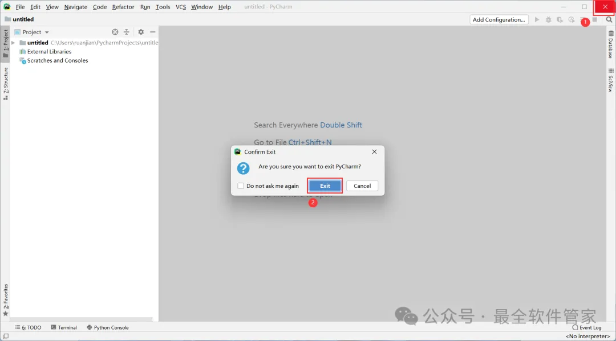Click the Terminal icon in the bottom bar
This screenshot has height=341, width=616.
click(54, 327)
